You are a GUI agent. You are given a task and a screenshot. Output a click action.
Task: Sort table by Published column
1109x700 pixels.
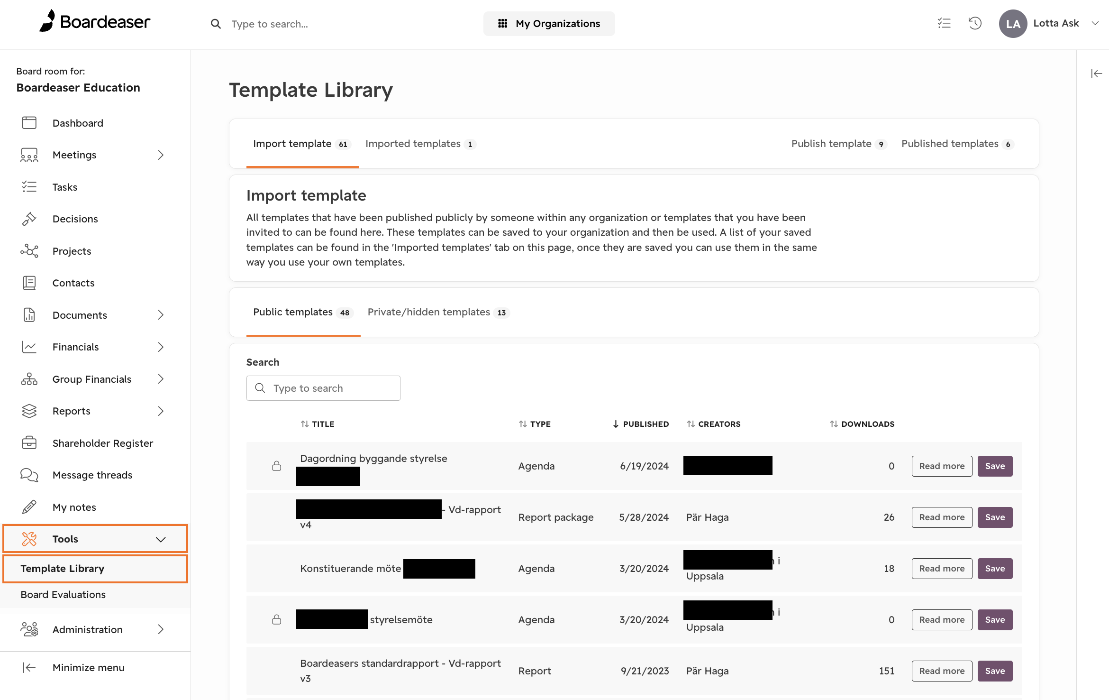tap(641, 424)
